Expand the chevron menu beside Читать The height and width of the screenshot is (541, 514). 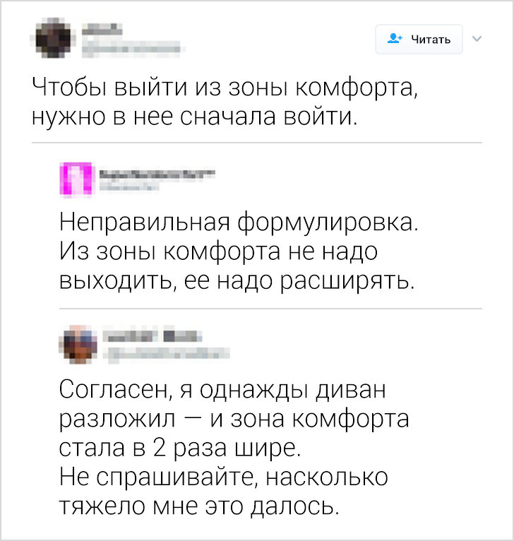pos(475,39)
